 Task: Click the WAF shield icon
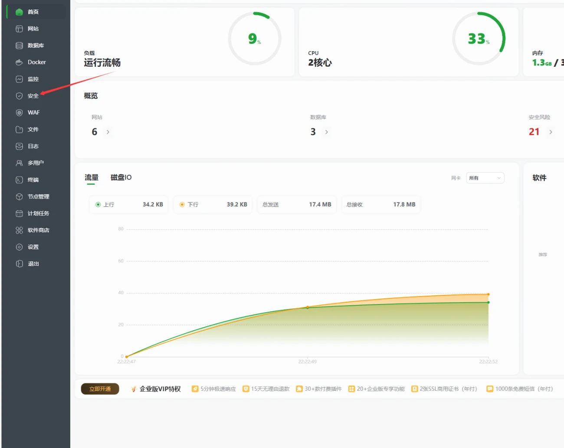pyautogui.click(x=19, y=113)
